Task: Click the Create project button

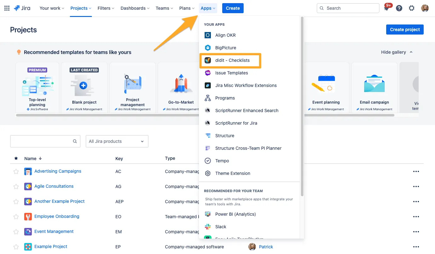Action: pos(405,30)
